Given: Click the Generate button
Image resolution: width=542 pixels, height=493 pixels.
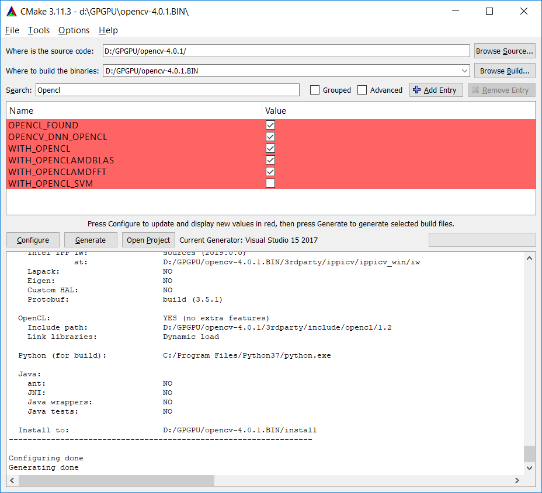Looking at the screenshot, I should coord(91,240).
